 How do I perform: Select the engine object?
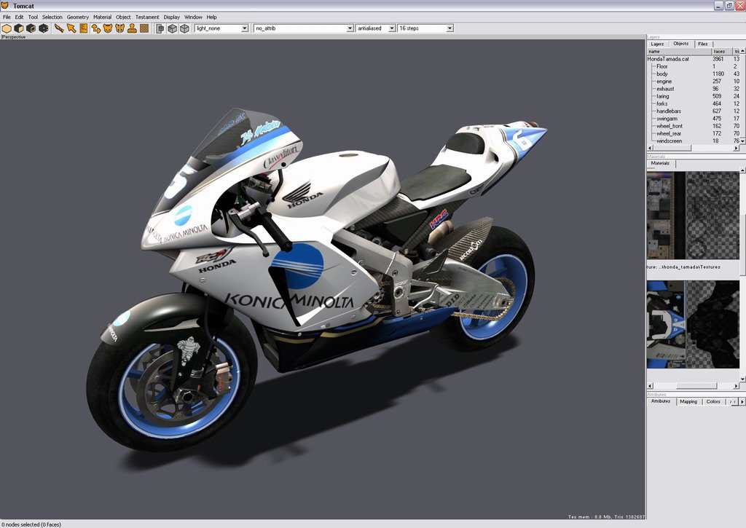[664, 82]
